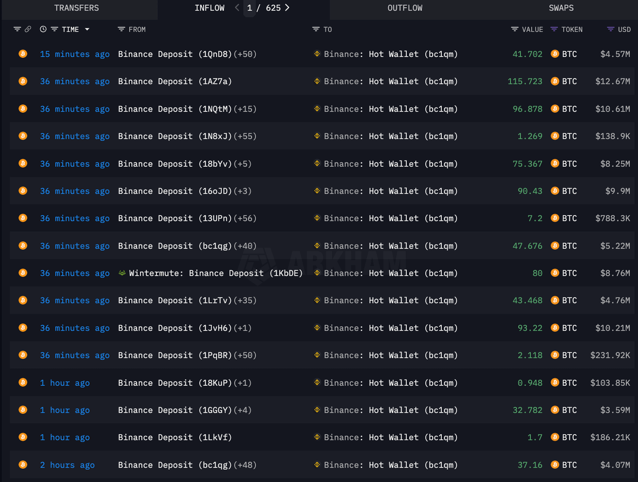Expand the TIME sort dropdown arrow
Image resolution: width=638 pixels, height=482 pixels.
pos(87,30)
